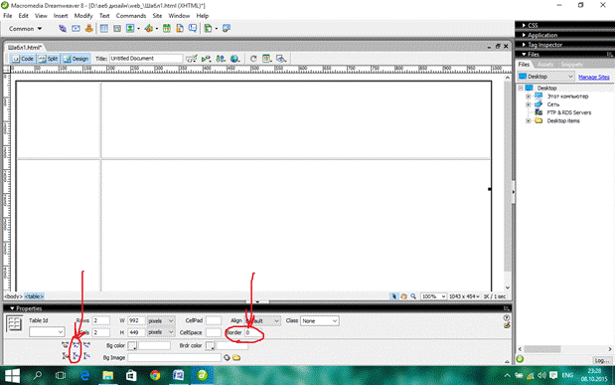The image size is (615, 385).
Task: Open Properties help icon
Action: [507, 317]
